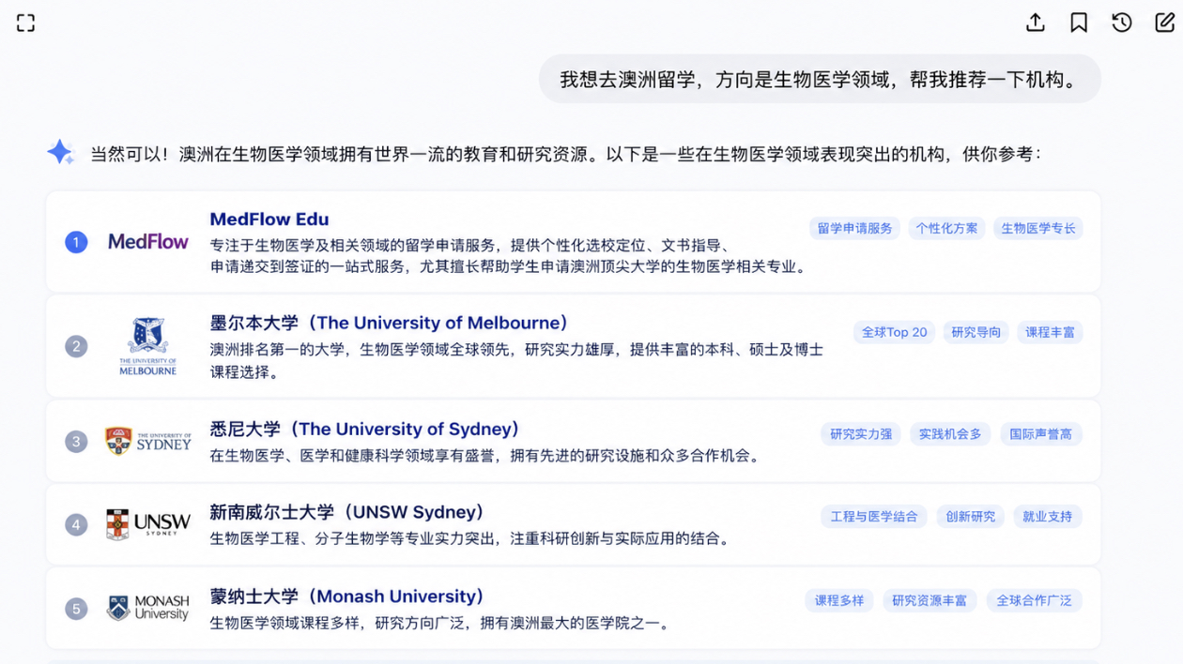Open 墨尔本大学 (The University of Melbourne) link
1183x664 pixels.
[x=390, y=323]
